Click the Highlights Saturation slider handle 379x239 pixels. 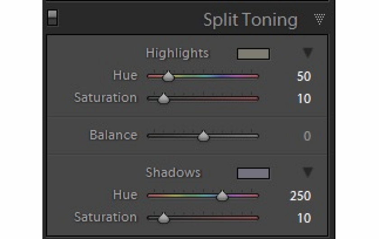164,99
